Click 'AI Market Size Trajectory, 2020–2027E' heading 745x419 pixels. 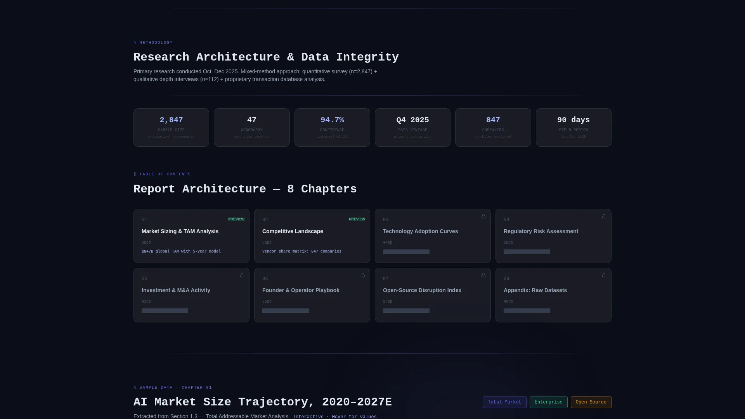tap(263, 402)
